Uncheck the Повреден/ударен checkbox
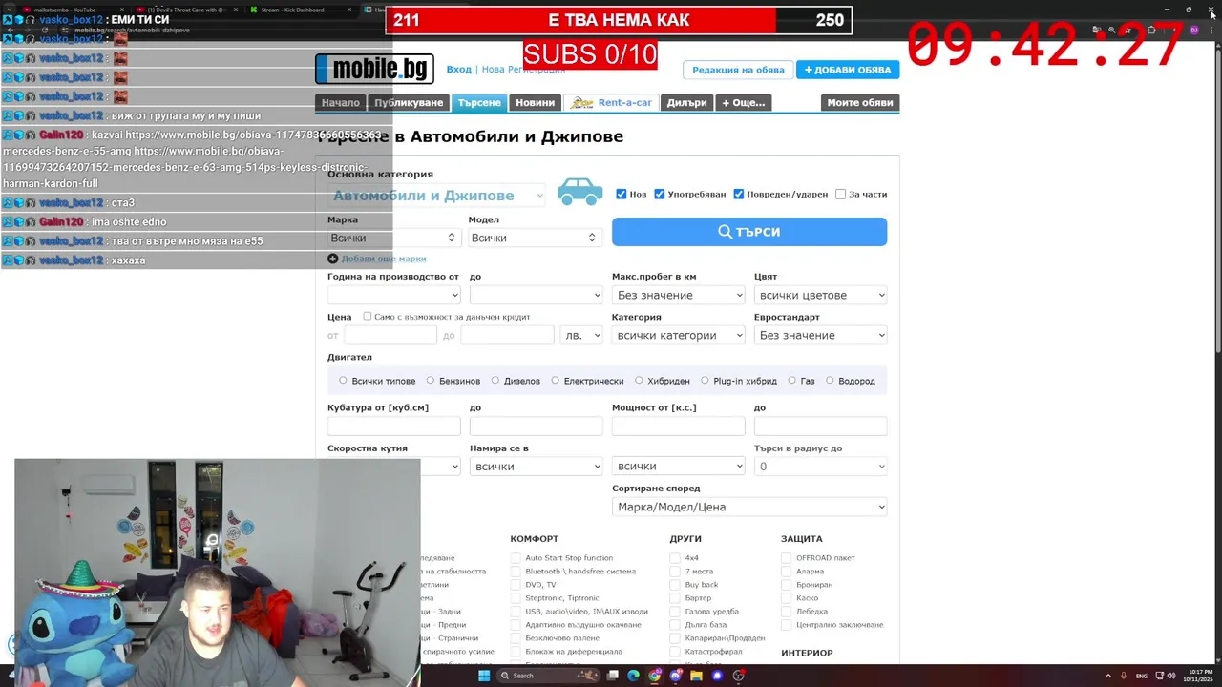 click(738, 194)
